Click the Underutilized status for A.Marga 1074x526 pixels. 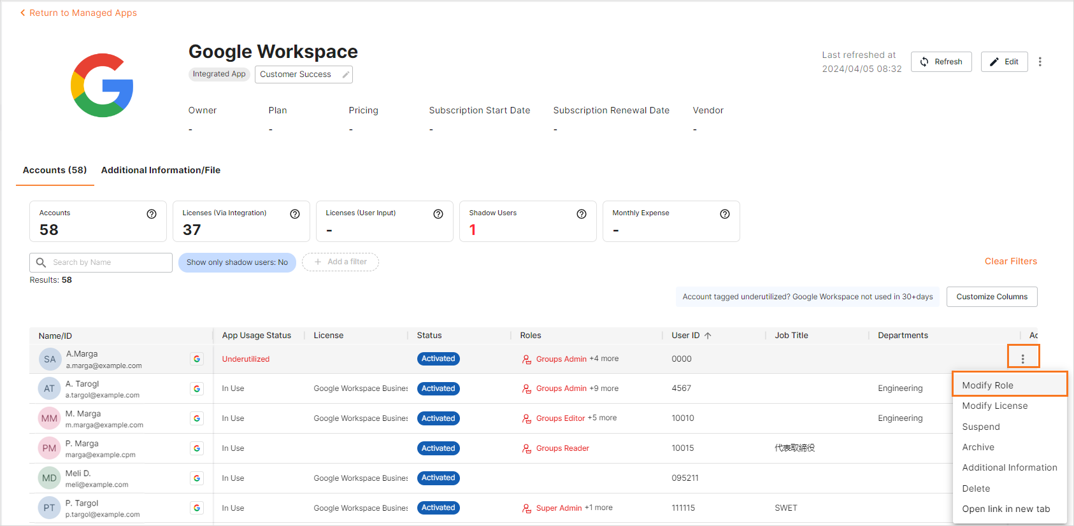coord(246,359)
